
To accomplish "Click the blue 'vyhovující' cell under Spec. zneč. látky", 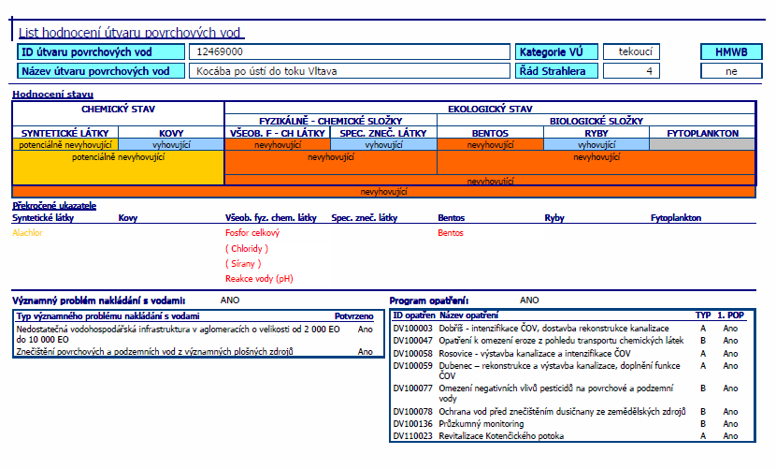I will click(x=383, y=145).
